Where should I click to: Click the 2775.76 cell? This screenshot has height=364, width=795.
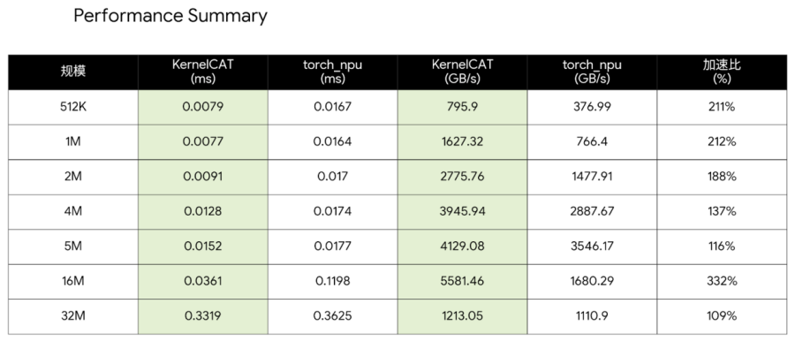coord(462,177)
